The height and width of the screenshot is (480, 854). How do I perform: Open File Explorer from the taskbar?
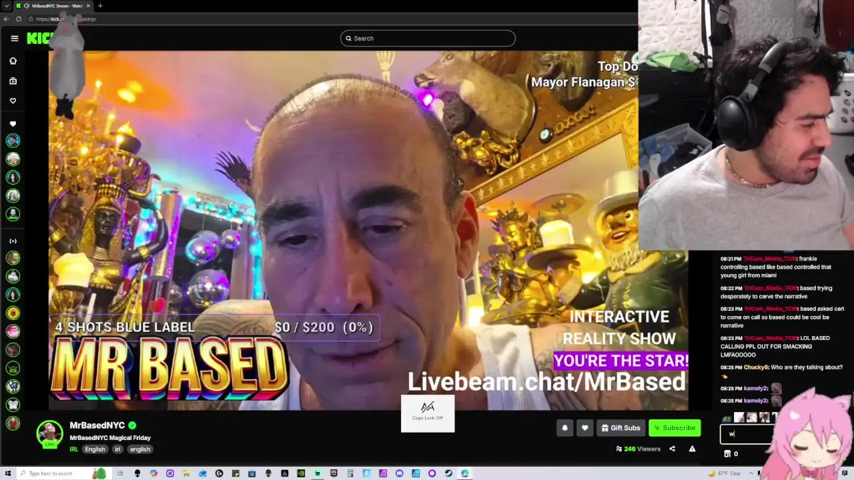pyautogui.click(x=185, y=473)
